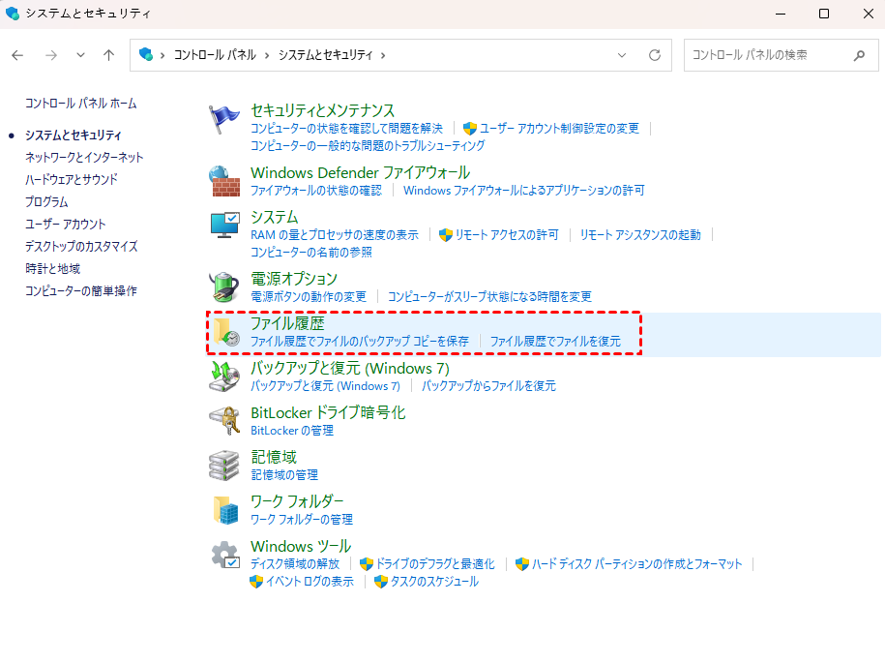The width and height of the screenshot is (885, 663).
Task: Click 電源ボタンの動作の変更 link
Action: click(x=309, y=296)
